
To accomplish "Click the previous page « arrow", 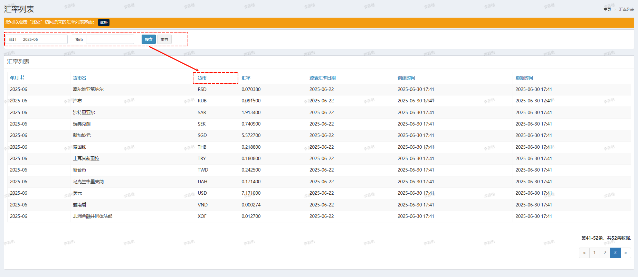I will click(x=584, y=253).
